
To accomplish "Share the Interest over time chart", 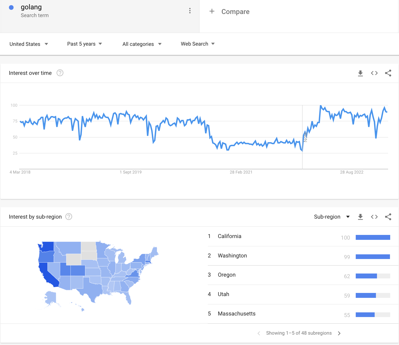I will click(x=388, y=73).
